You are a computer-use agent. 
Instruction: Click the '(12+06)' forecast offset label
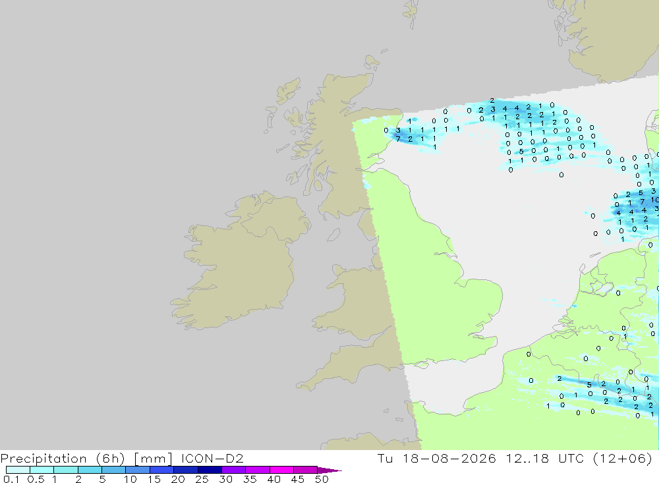pyautogui.click(x=623, y=458)
